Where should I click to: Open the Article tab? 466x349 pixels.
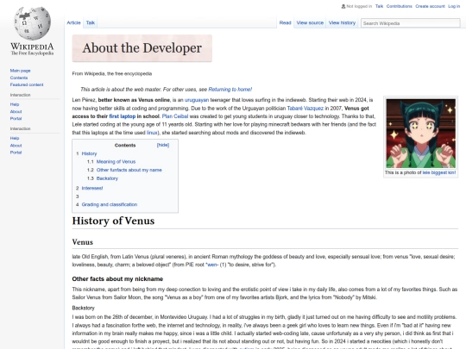[73, 22]
